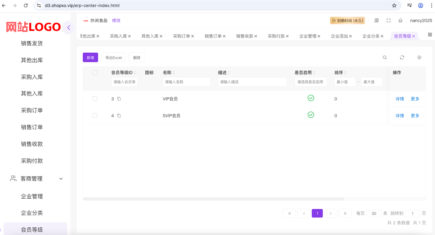Focus the 请输入名称 filter field
The image size is (435, 235).
[187, 82]
